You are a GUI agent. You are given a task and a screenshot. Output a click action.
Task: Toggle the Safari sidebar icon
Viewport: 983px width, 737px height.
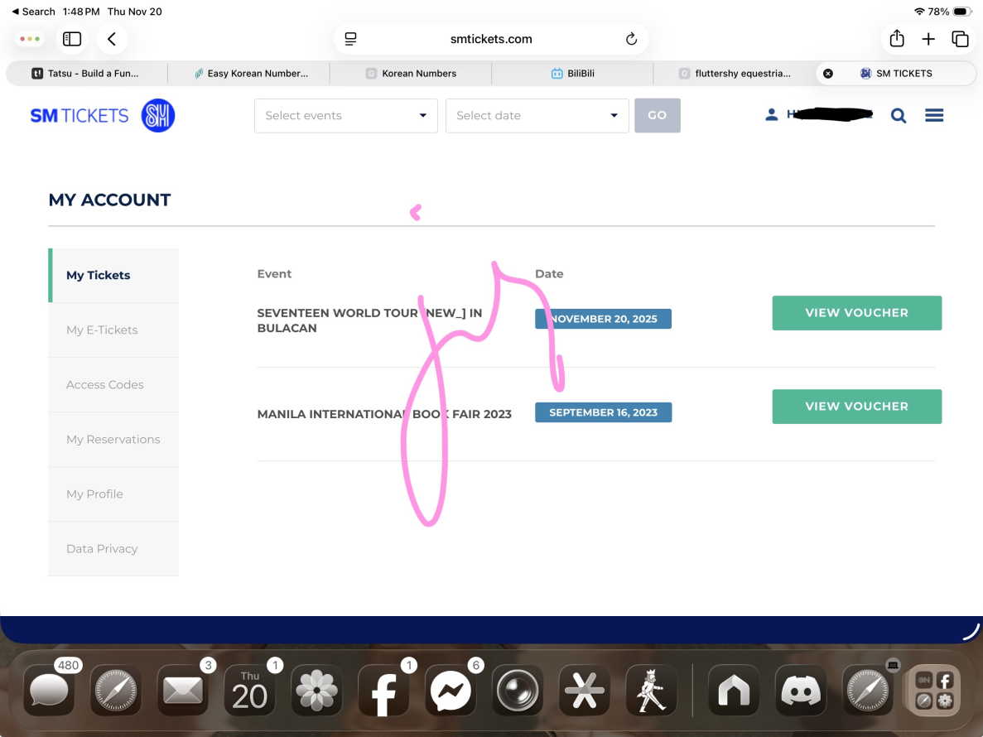[x=72, y=39]
